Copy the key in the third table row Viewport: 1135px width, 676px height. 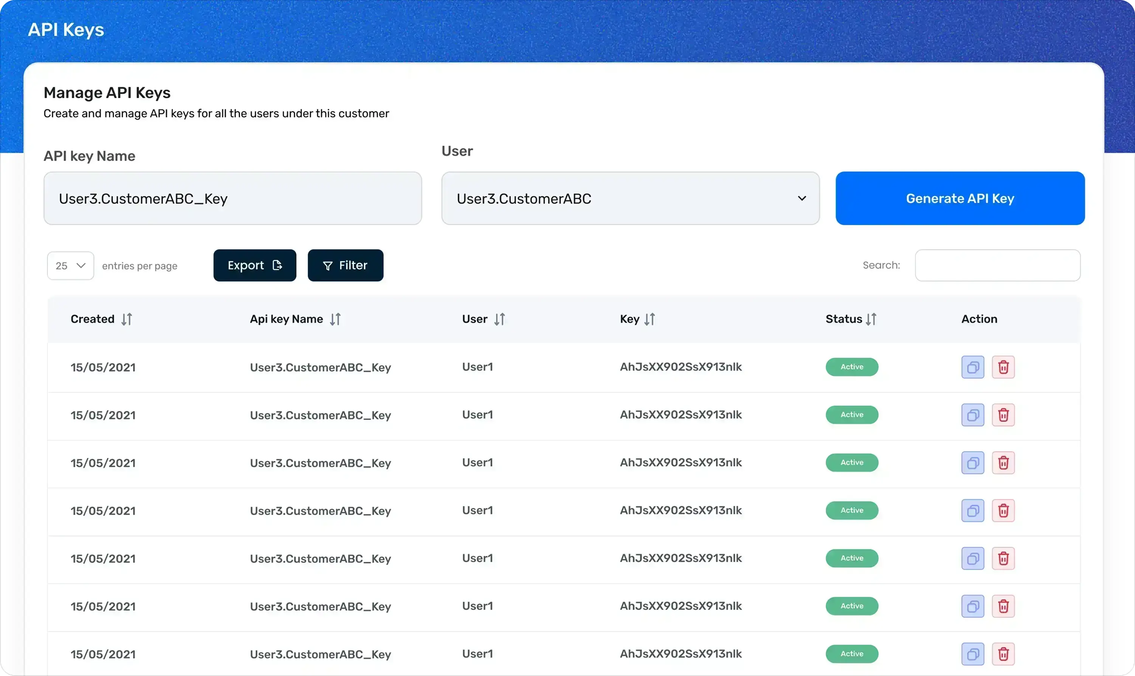tap(972, 463)
